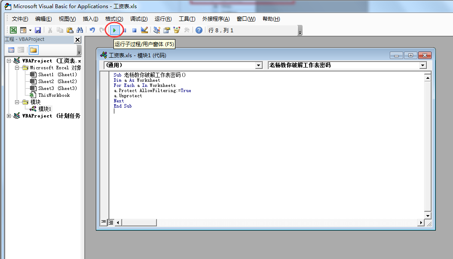Viewport: 453px width, 259px height.
Task: Switch to Full Module View button
Action: click(x=111, y=222)
